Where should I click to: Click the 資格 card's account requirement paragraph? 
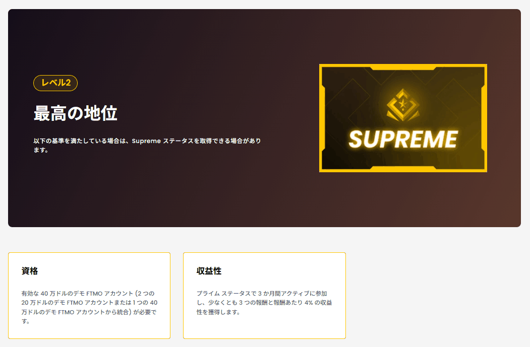coord(89,307)
